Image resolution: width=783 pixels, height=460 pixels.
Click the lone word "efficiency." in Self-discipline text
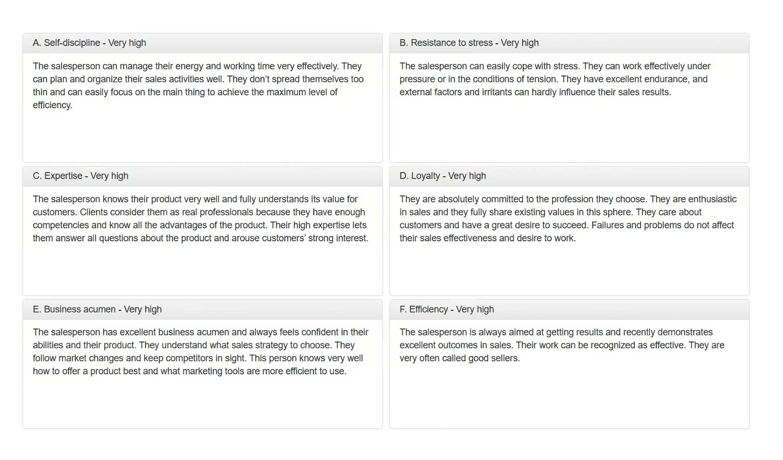(x=52, y=105)
